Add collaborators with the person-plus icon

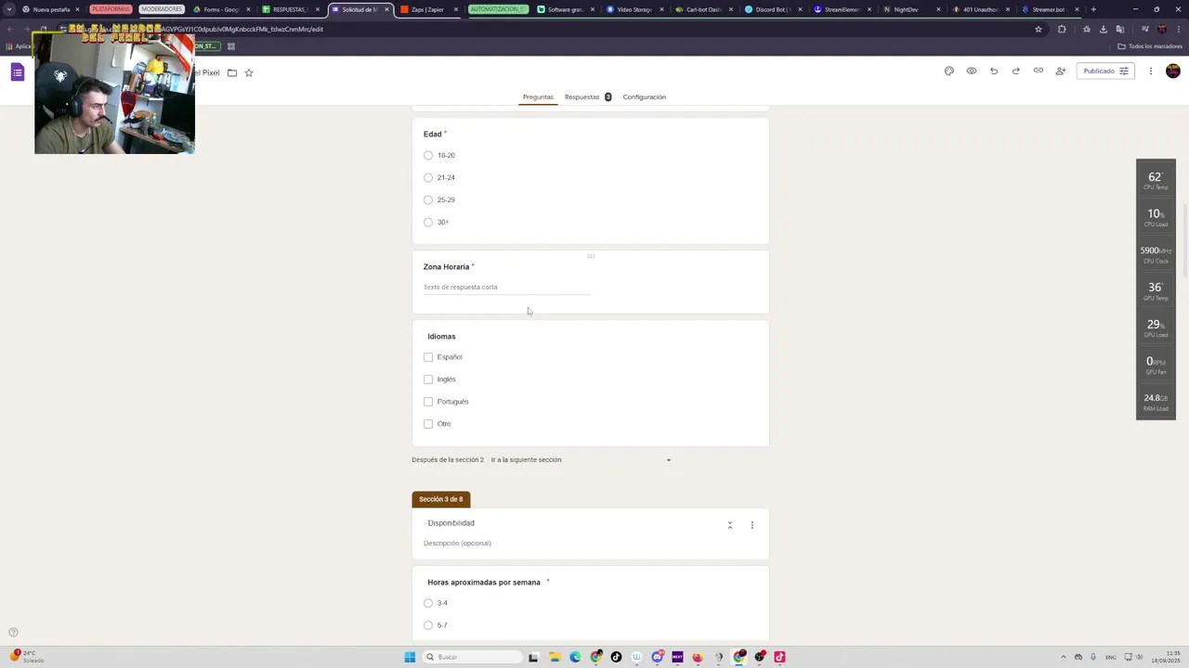(x=1061, y=71)
